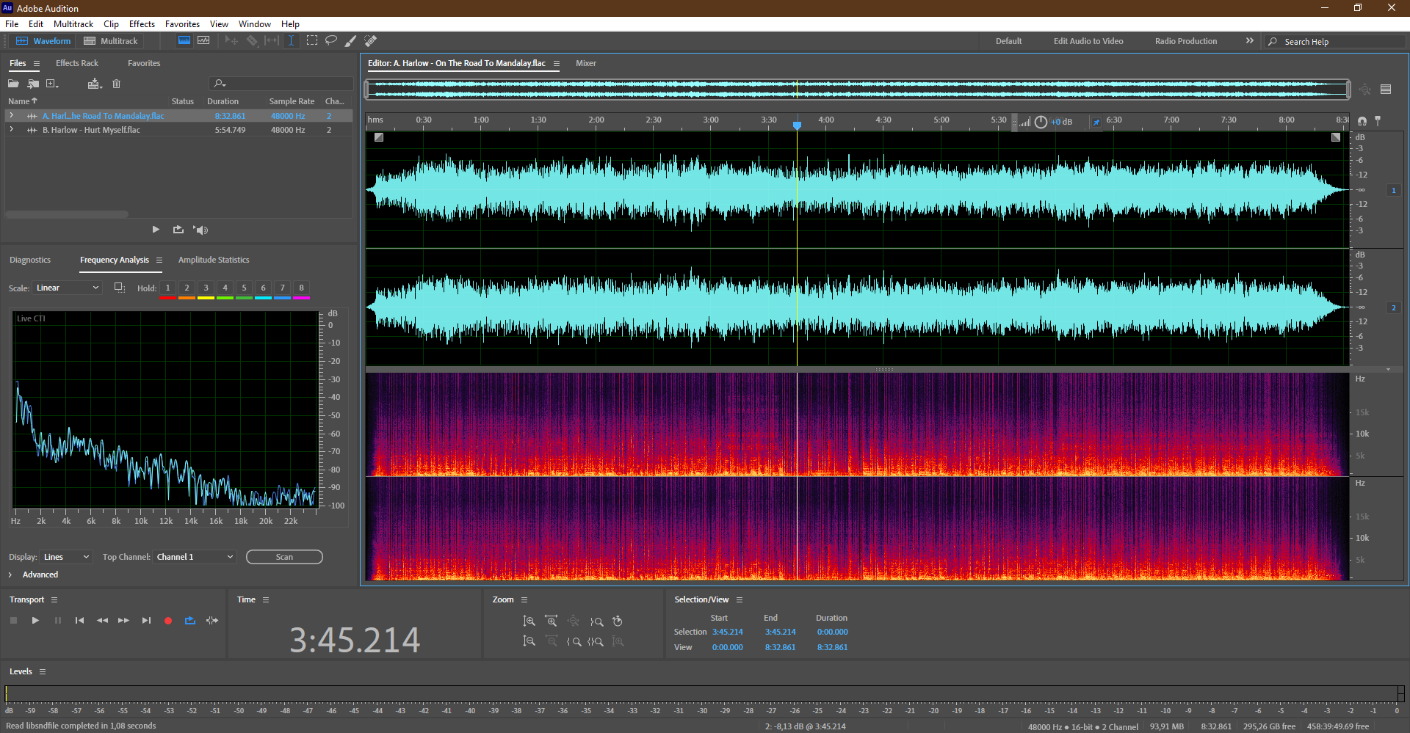Select the Spot Healing Brush tool

pos(371,40)
